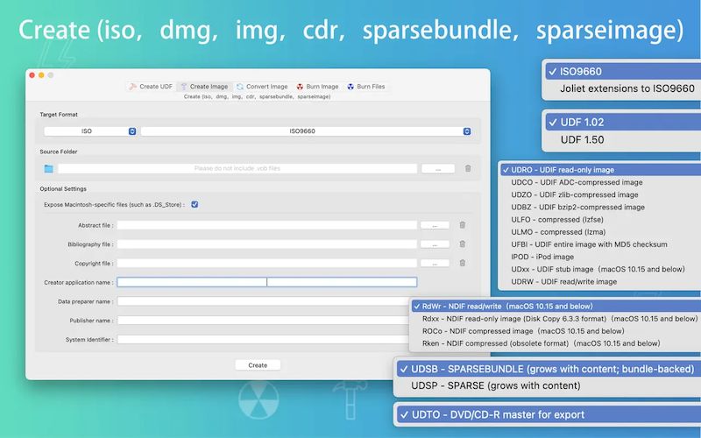This screenshot has width=701, height=438.
Task: Expand the ISO9660 filesystem dropdown
Action: [x=306, y=131]
